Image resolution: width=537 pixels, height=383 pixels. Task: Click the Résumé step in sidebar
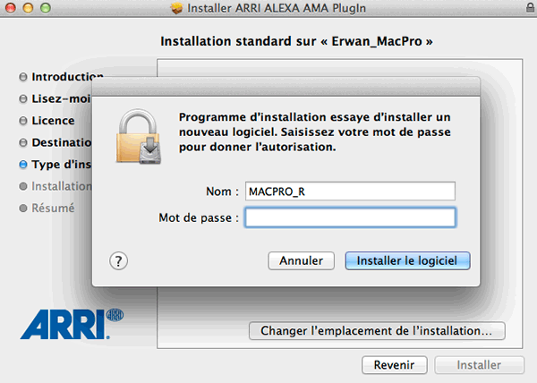(53, 209)
